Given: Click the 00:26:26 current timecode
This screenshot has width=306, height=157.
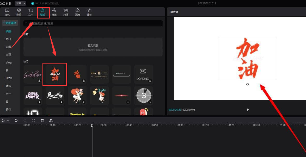Looking at the screenshot, I should [175, 110].
